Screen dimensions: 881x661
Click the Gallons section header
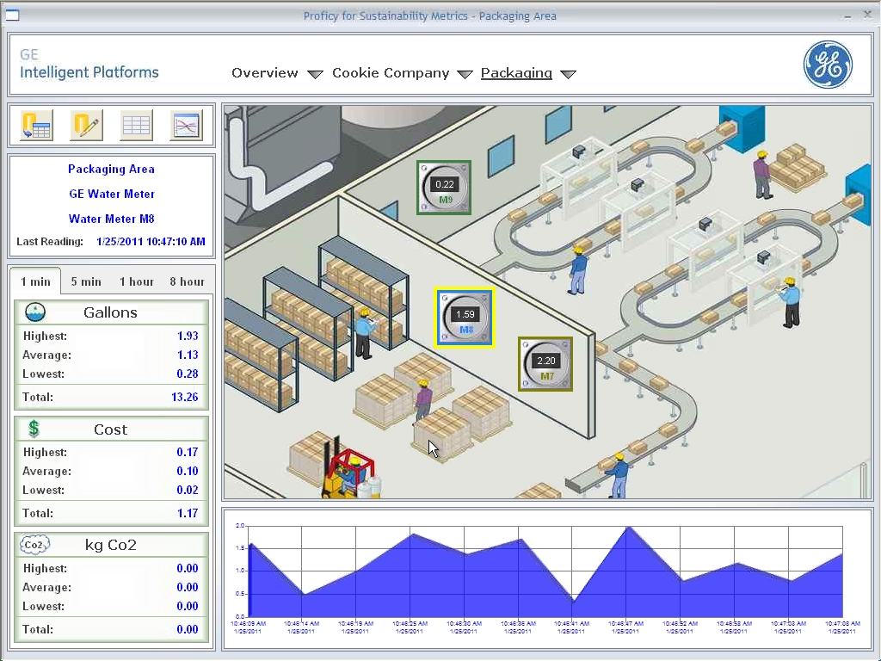(x=111, y=312)
